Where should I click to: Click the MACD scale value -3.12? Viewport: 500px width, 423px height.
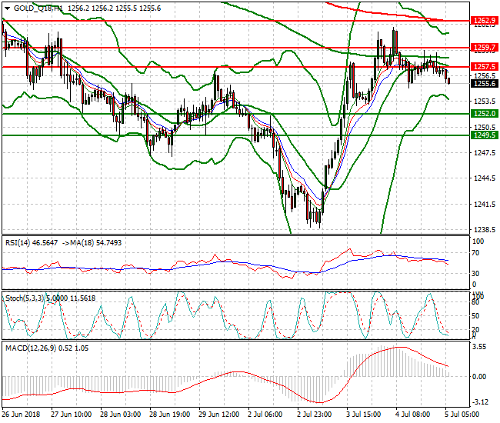point(478,402)
